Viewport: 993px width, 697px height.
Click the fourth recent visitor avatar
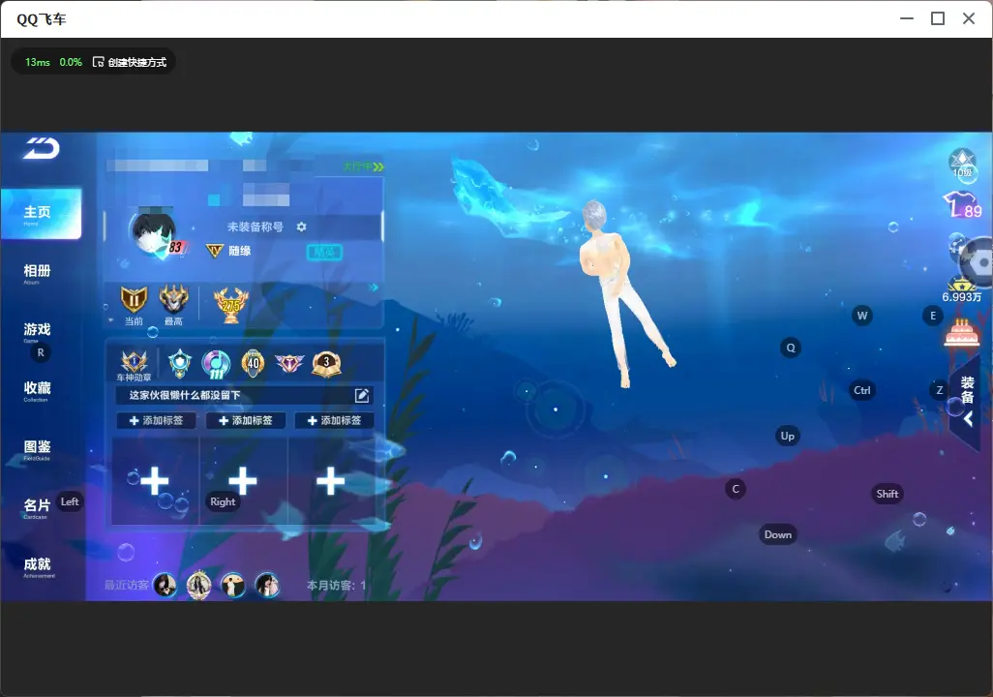coord(267,585)
